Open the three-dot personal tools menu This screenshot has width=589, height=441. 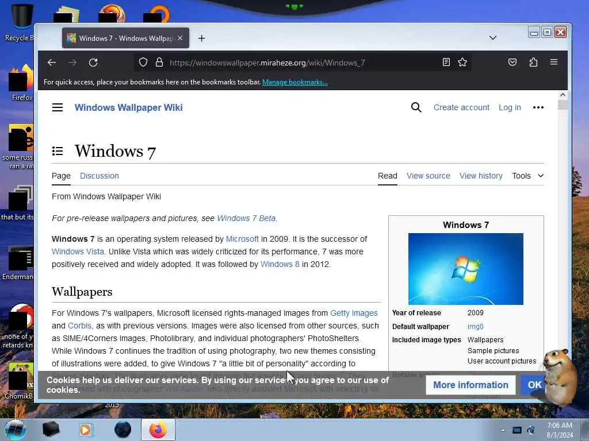[538, 107]
